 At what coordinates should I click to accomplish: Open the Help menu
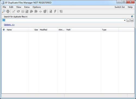[130, 7]
